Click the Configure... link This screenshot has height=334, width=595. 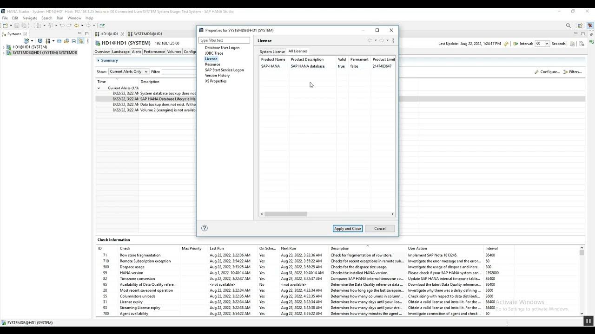[547, 72]
